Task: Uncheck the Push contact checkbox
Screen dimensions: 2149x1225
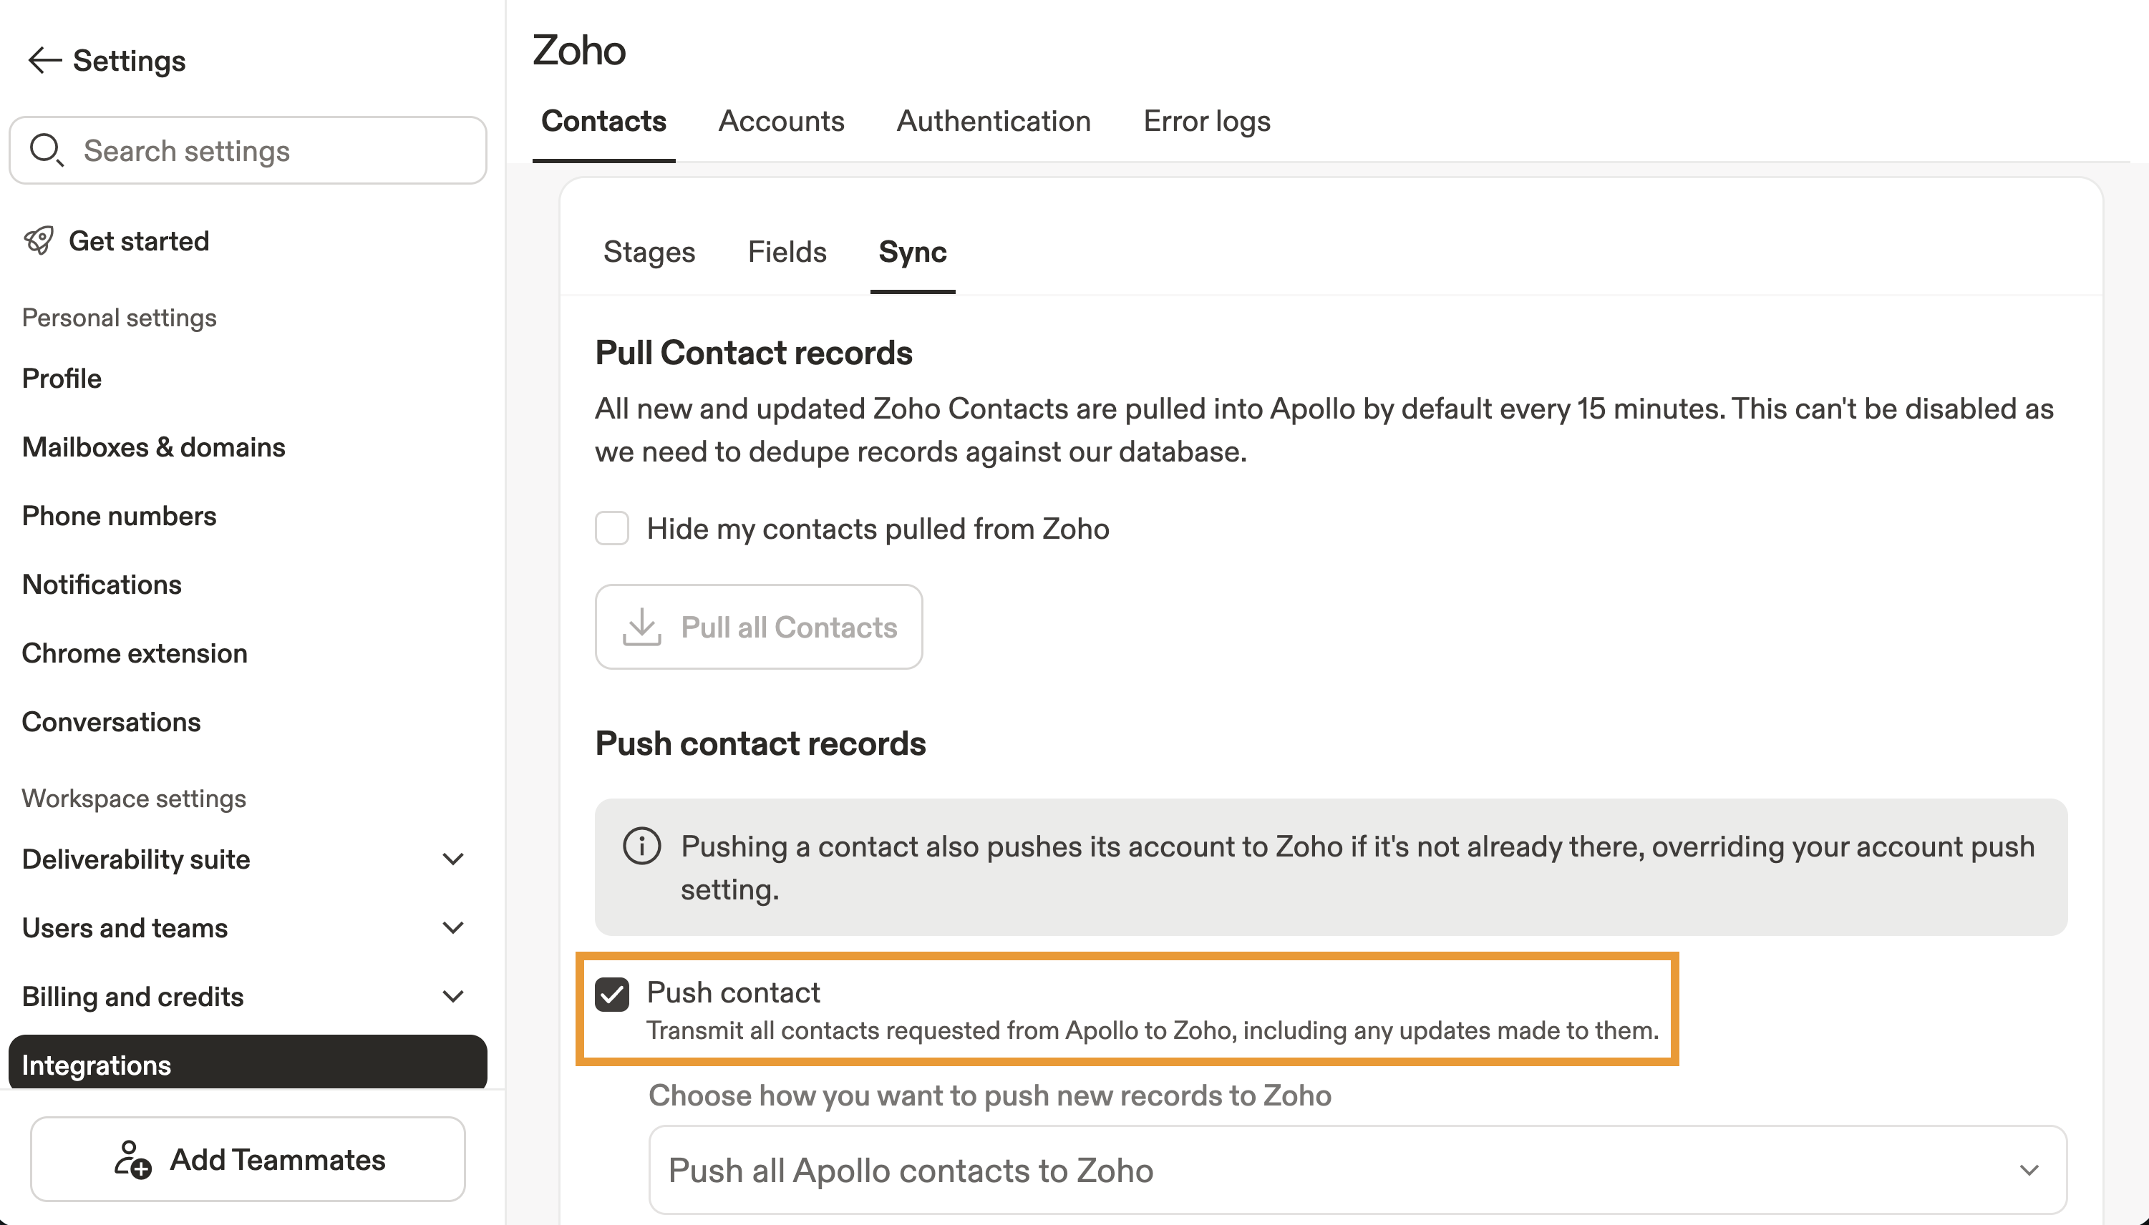Action: [x=612, y=995]
